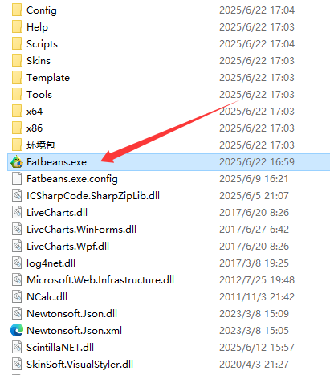Click the Edge icon beside Newtonsoft.Json.xml
Screen dimensions: 330x375
(x=17, y=330)
